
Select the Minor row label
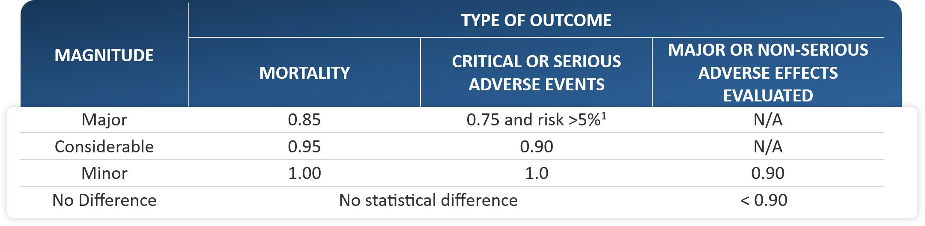(x=104, y=173)
